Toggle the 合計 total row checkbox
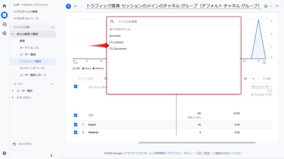The width and height of the screenshot is (284, 159). [x=76, y=115]
